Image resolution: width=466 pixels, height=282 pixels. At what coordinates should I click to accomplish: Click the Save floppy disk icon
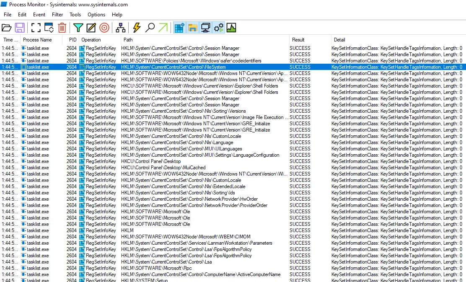(20, 28)
